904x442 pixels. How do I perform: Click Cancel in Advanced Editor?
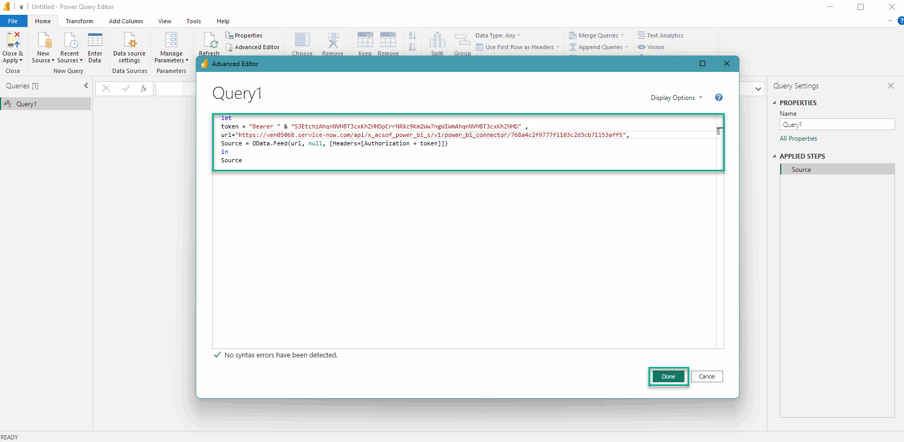pos(707,376)
